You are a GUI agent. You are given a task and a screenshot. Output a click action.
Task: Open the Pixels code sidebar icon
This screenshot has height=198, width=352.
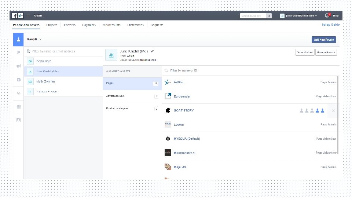[19, 93]
